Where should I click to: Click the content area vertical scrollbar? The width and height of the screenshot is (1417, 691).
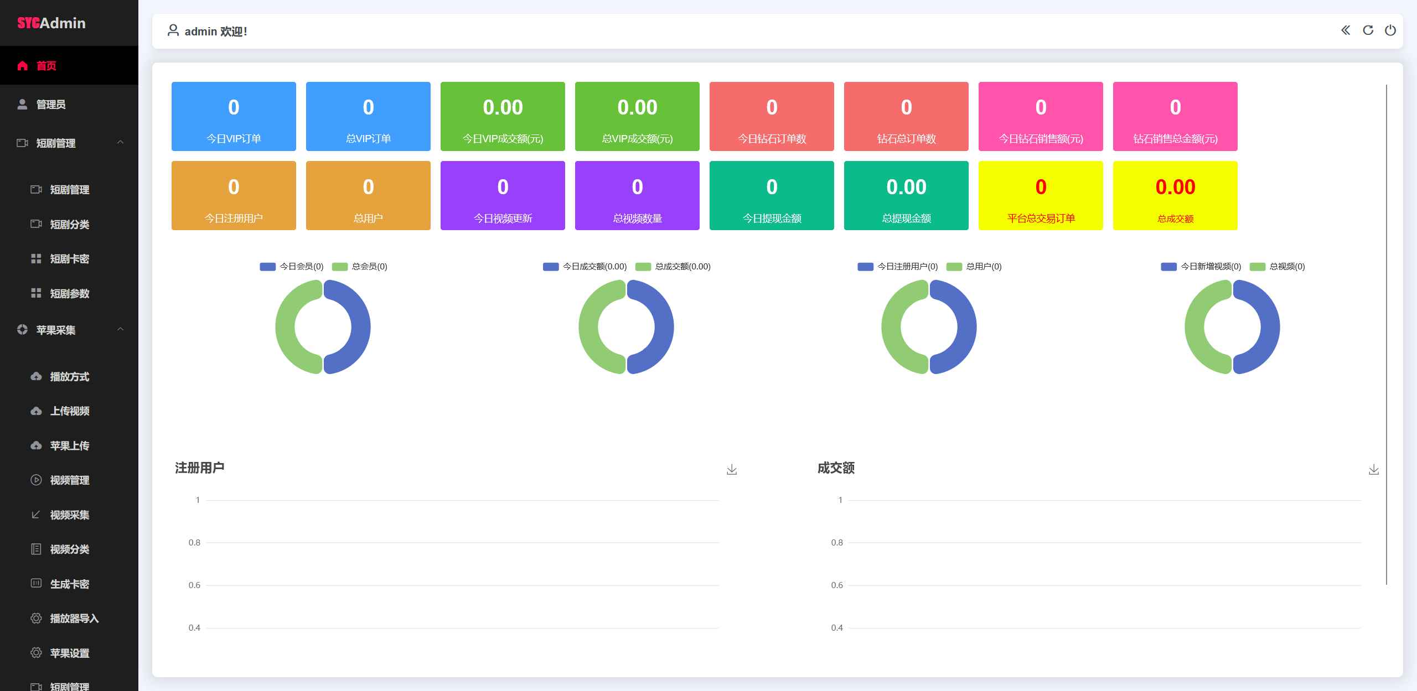1387,332
